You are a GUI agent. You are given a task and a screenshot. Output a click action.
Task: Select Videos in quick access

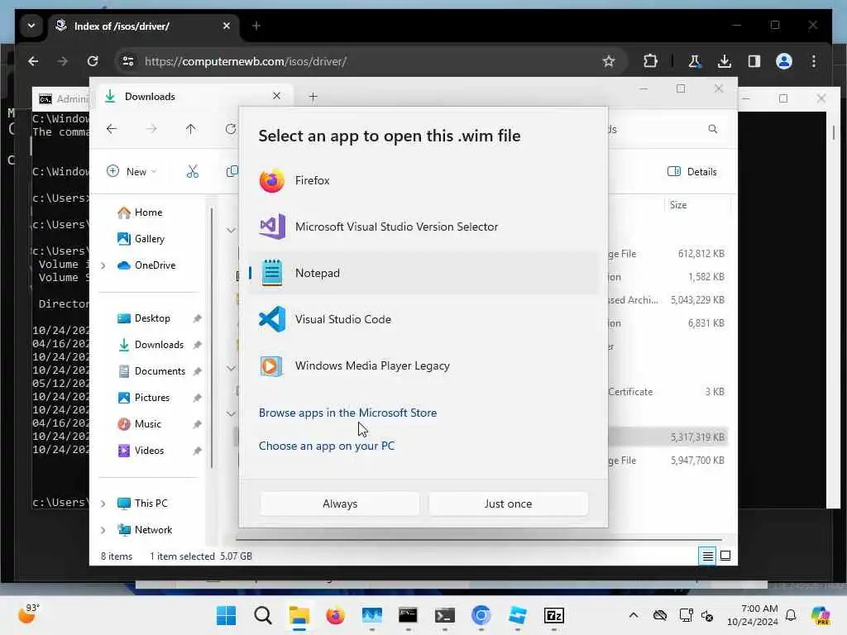click(x=141, y=451)
